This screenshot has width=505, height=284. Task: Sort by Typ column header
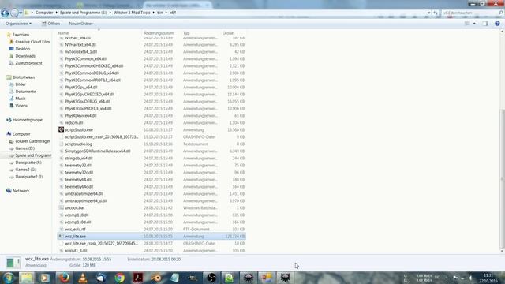tap(200, 33)
